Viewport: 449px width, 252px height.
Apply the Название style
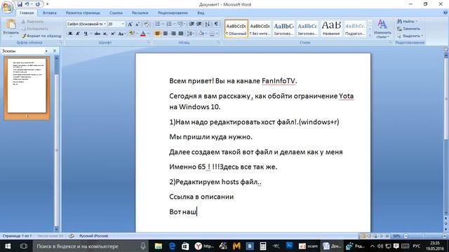(331, 29)
